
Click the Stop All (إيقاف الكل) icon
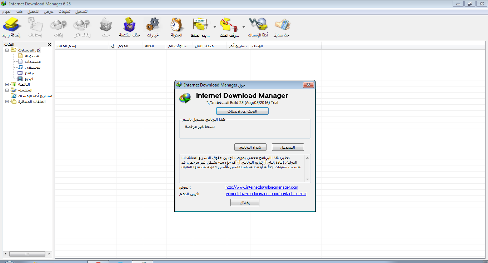click(81, 25)
